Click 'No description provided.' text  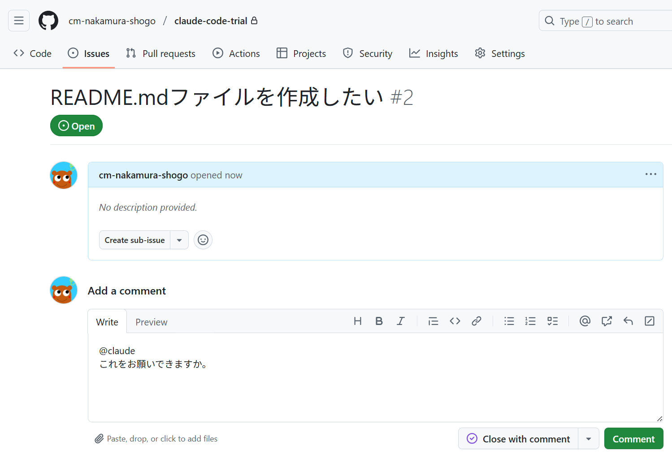pos(148,208)
